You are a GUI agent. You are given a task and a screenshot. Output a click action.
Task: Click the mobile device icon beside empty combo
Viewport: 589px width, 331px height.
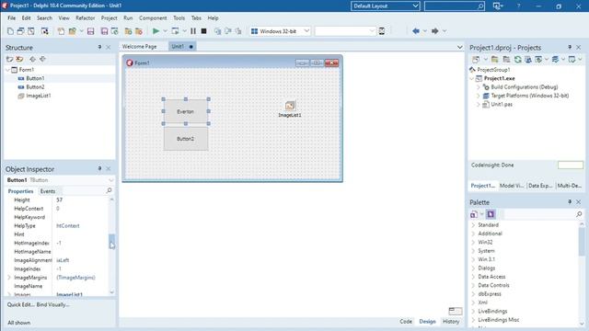click(x=382, y=31)
